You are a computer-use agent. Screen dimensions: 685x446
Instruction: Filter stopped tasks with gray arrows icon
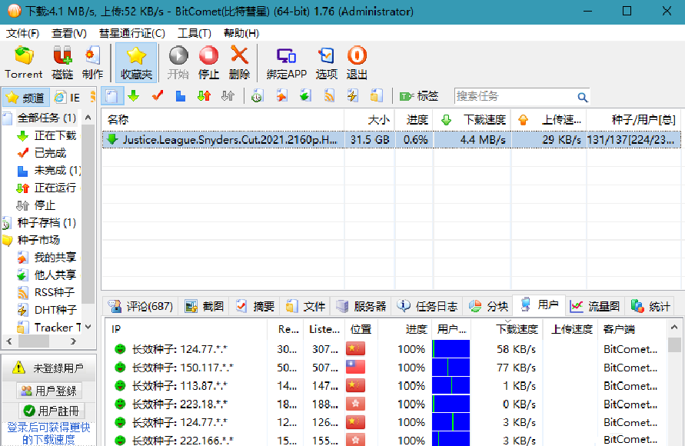228,95
